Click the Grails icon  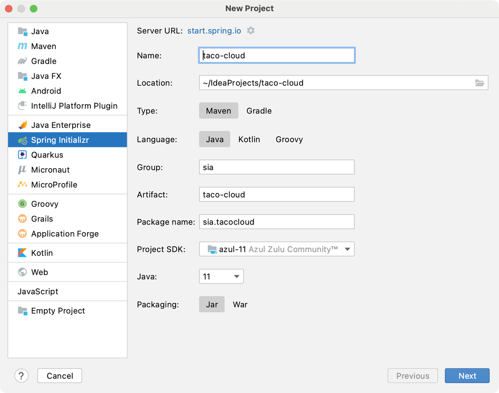coord(23,219)
